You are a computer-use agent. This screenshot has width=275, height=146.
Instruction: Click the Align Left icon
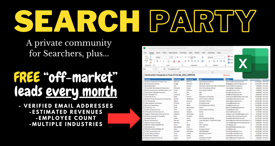[185, 61]
